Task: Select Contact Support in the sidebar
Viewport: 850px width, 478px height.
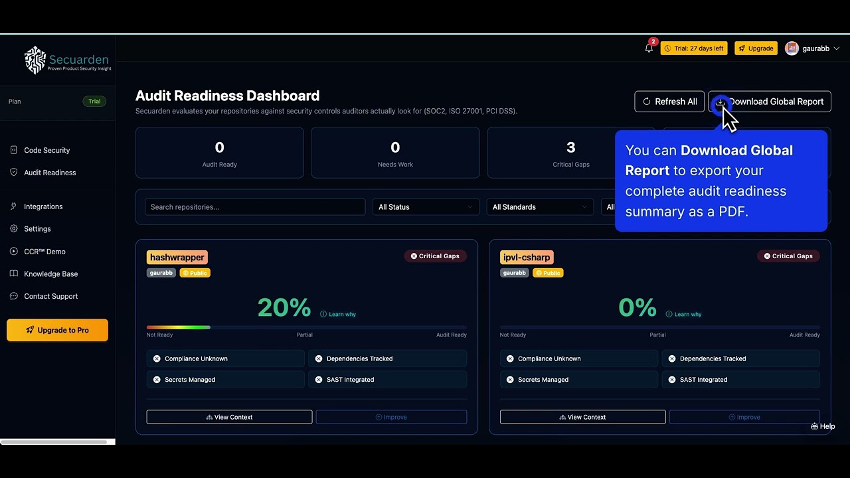Action: 50,296
